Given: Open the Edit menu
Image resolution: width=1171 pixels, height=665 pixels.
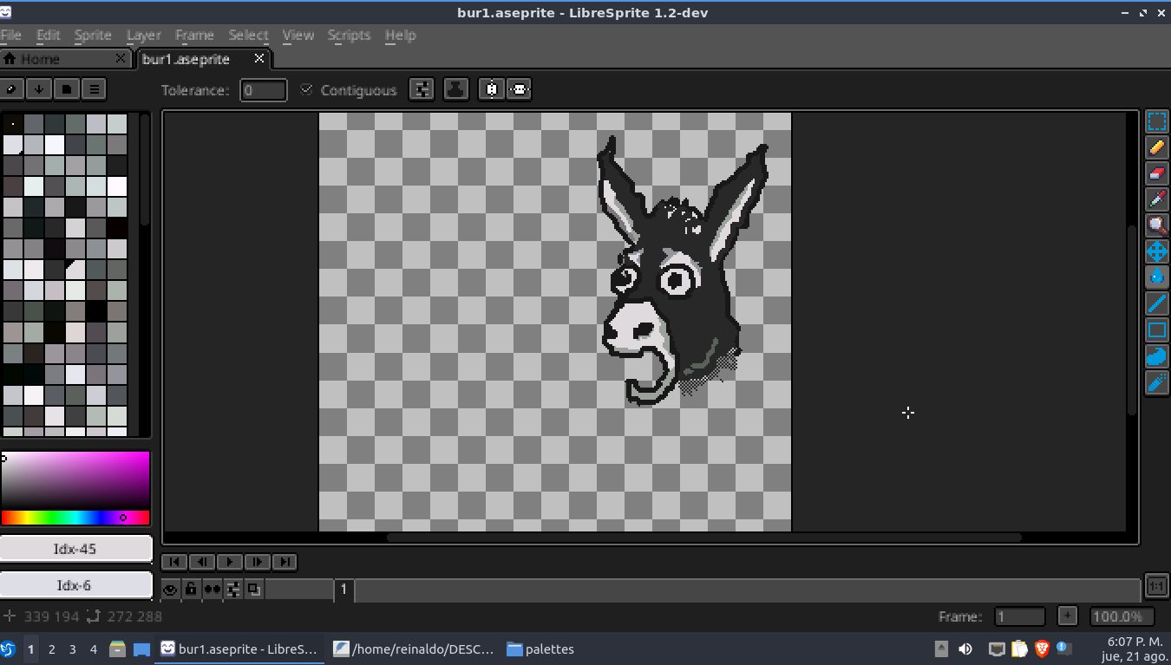Looking at the screenshot, I should tap(48, 35).
